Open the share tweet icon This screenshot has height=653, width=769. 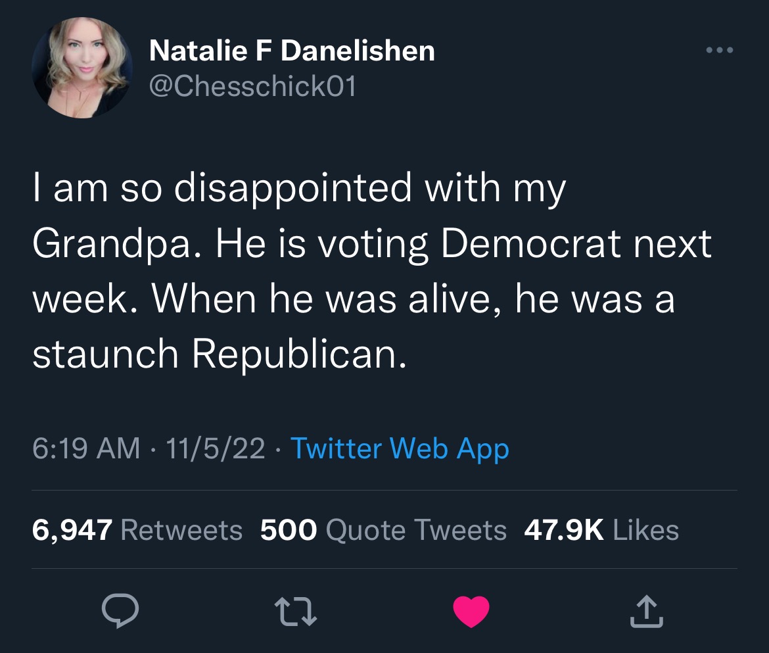coord(646,612)
